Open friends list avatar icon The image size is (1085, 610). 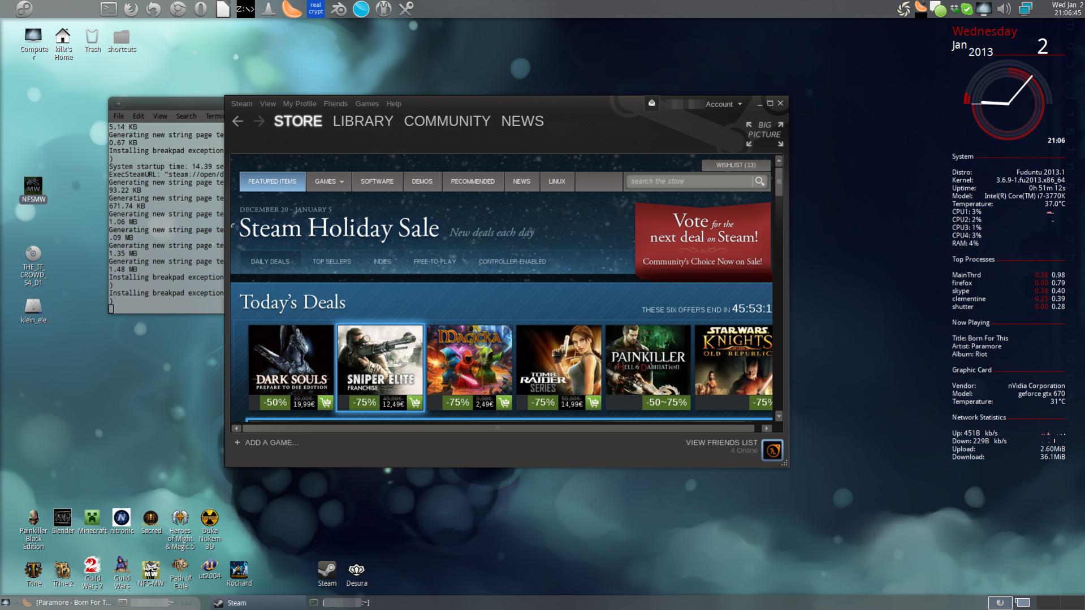click(x=772, y=450)
